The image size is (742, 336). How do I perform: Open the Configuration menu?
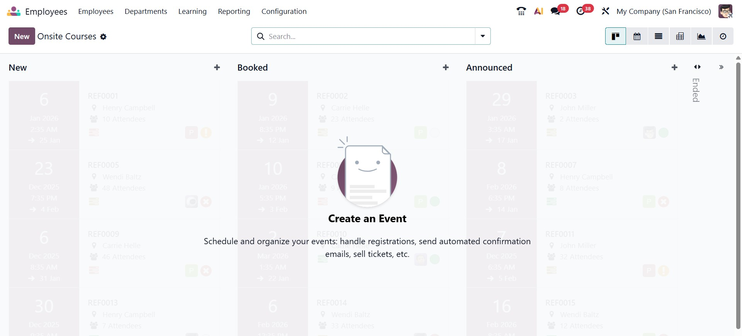click(x=284, y=11)
